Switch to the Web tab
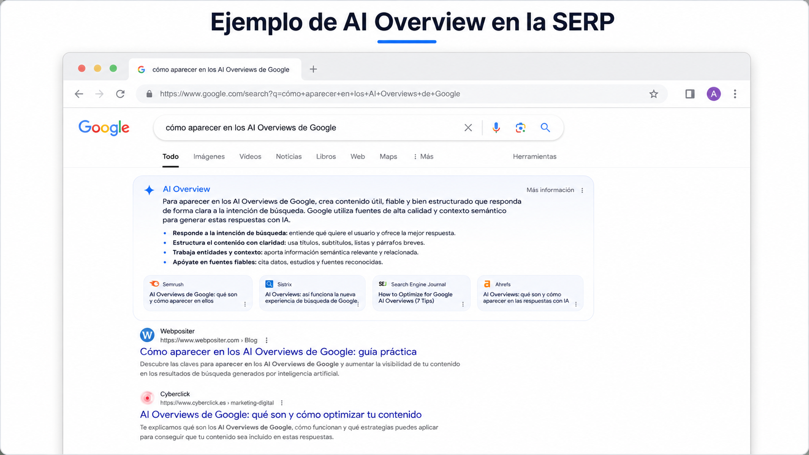Image resolution: width=809 pixels, height=455 pixels. (x=358, y=157)
